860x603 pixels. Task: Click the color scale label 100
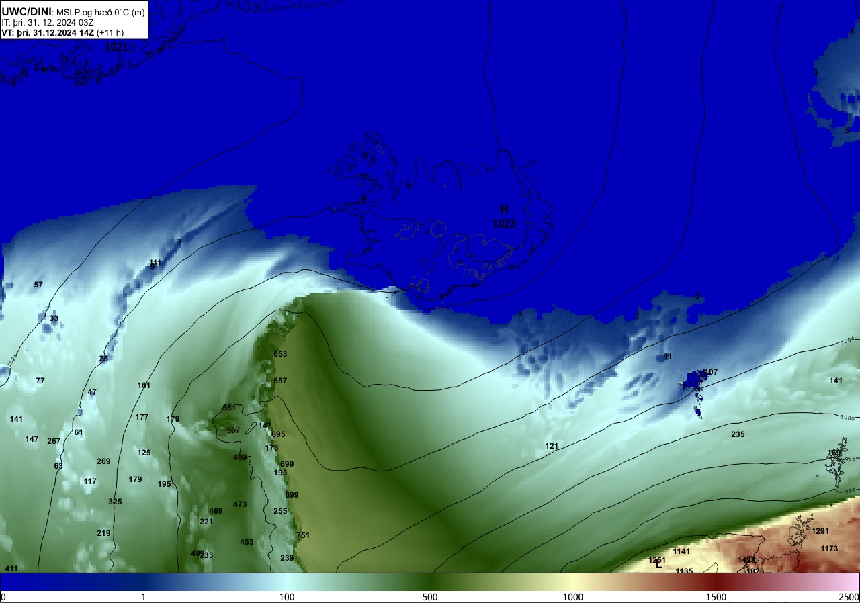tap(287, 597)
